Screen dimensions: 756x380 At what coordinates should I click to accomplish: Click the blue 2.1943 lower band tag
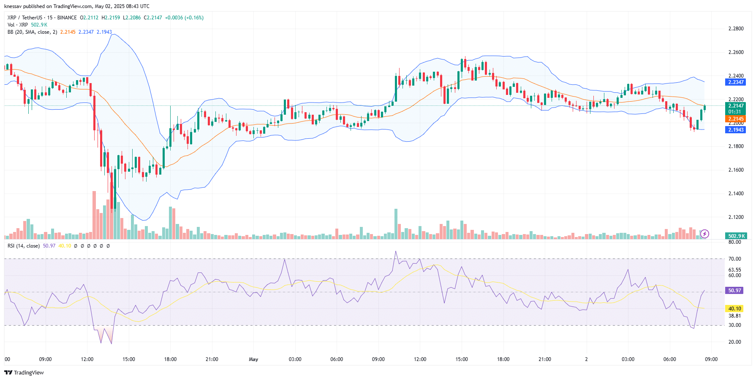(x=735, y=130)
